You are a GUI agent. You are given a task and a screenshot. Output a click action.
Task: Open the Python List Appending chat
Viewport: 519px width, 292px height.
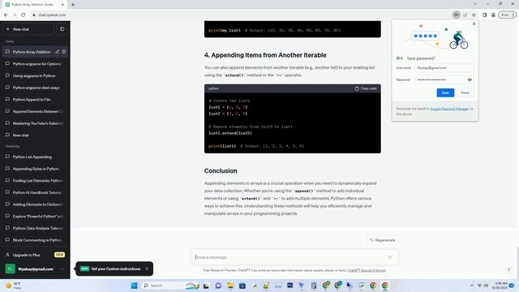(35, 157)
